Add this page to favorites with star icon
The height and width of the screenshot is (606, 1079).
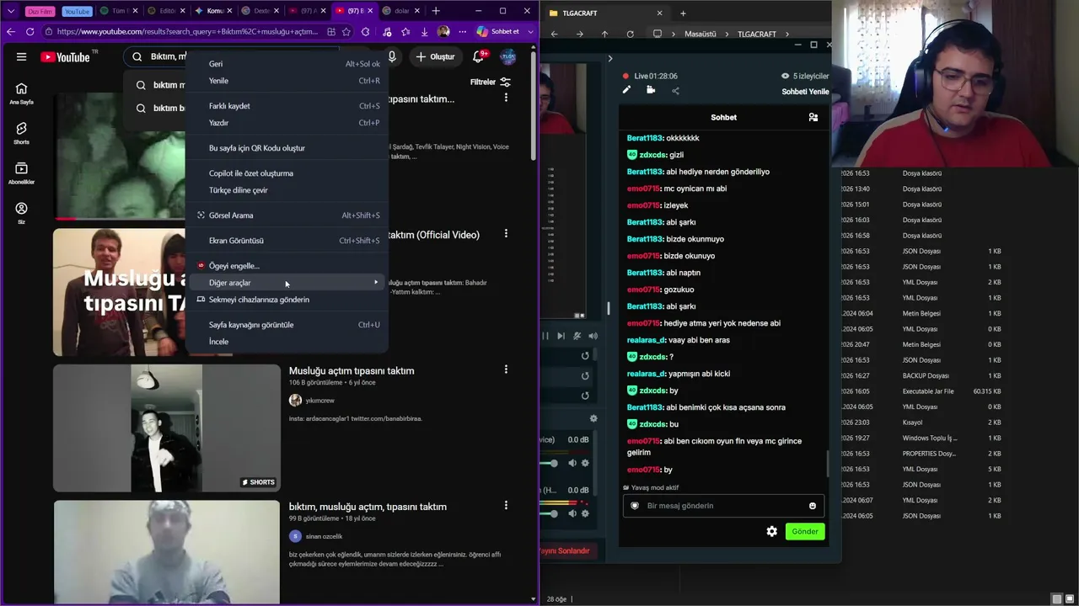click(x=346, y=31)
